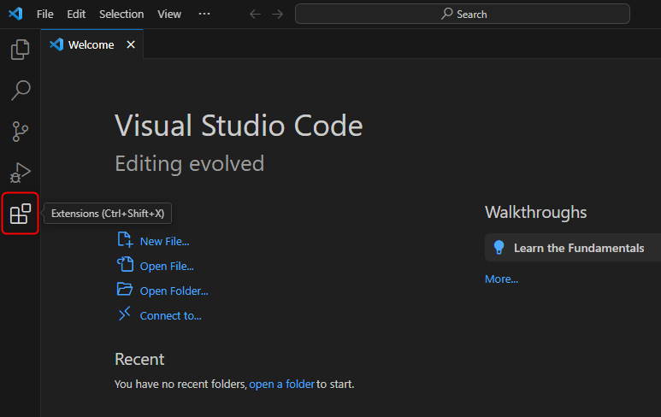The width and height of the screenshot is (661, 417).
Task: Click the lightbulb icon in Learn the Fundamentals
Action: (499, 247)
